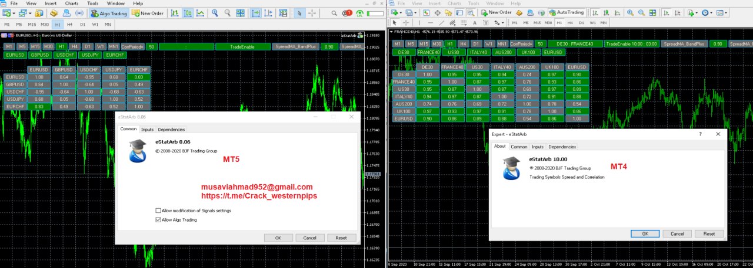753x268 pixels.
Task: Open MT4 templates dropdown
Action: point(725,12)
